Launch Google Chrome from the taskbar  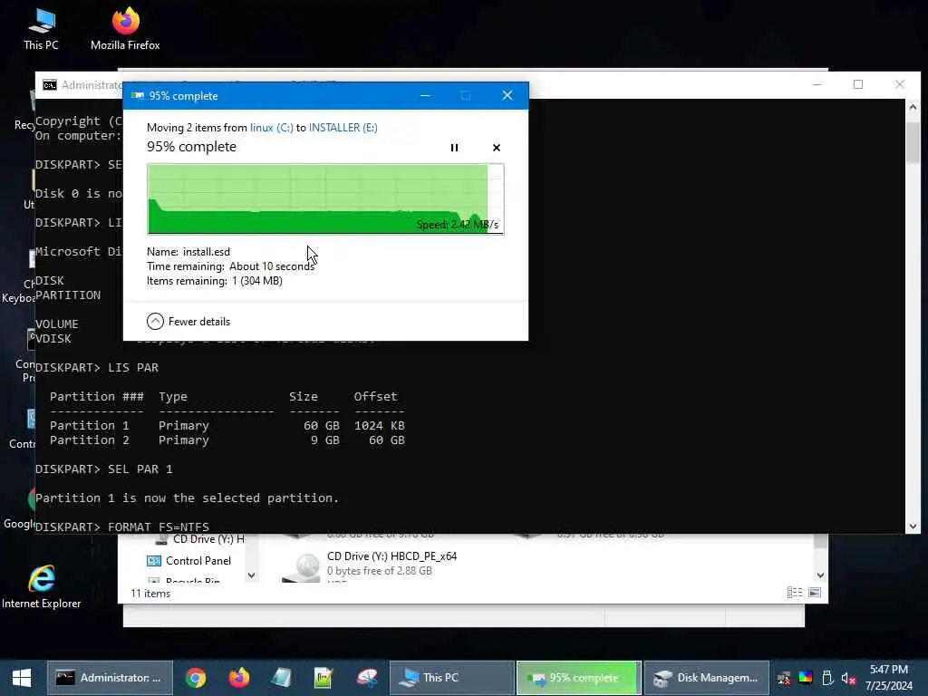click(196, 678)
